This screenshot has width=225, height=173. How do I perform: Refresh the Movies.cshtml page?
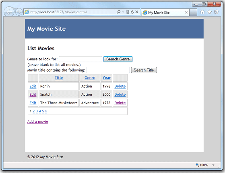coord(132,12)
